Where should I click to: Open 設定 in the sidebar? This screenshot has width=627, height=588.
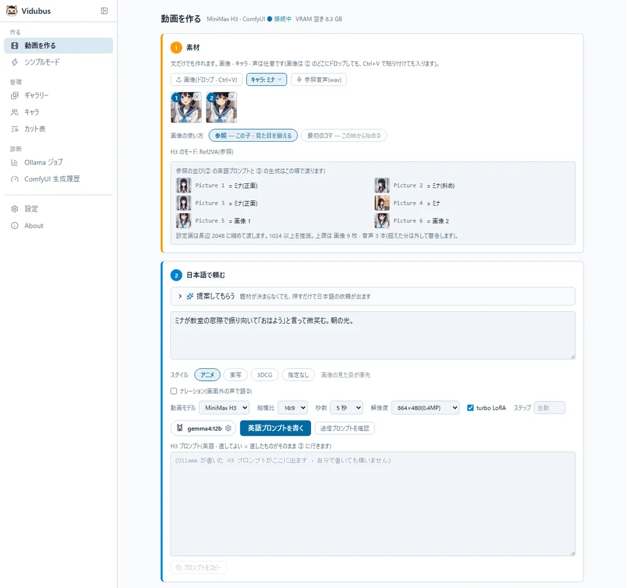click(58, 209)
